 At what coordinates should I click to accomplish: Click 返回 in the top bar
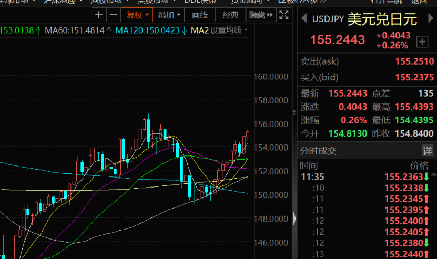[419, 2]
